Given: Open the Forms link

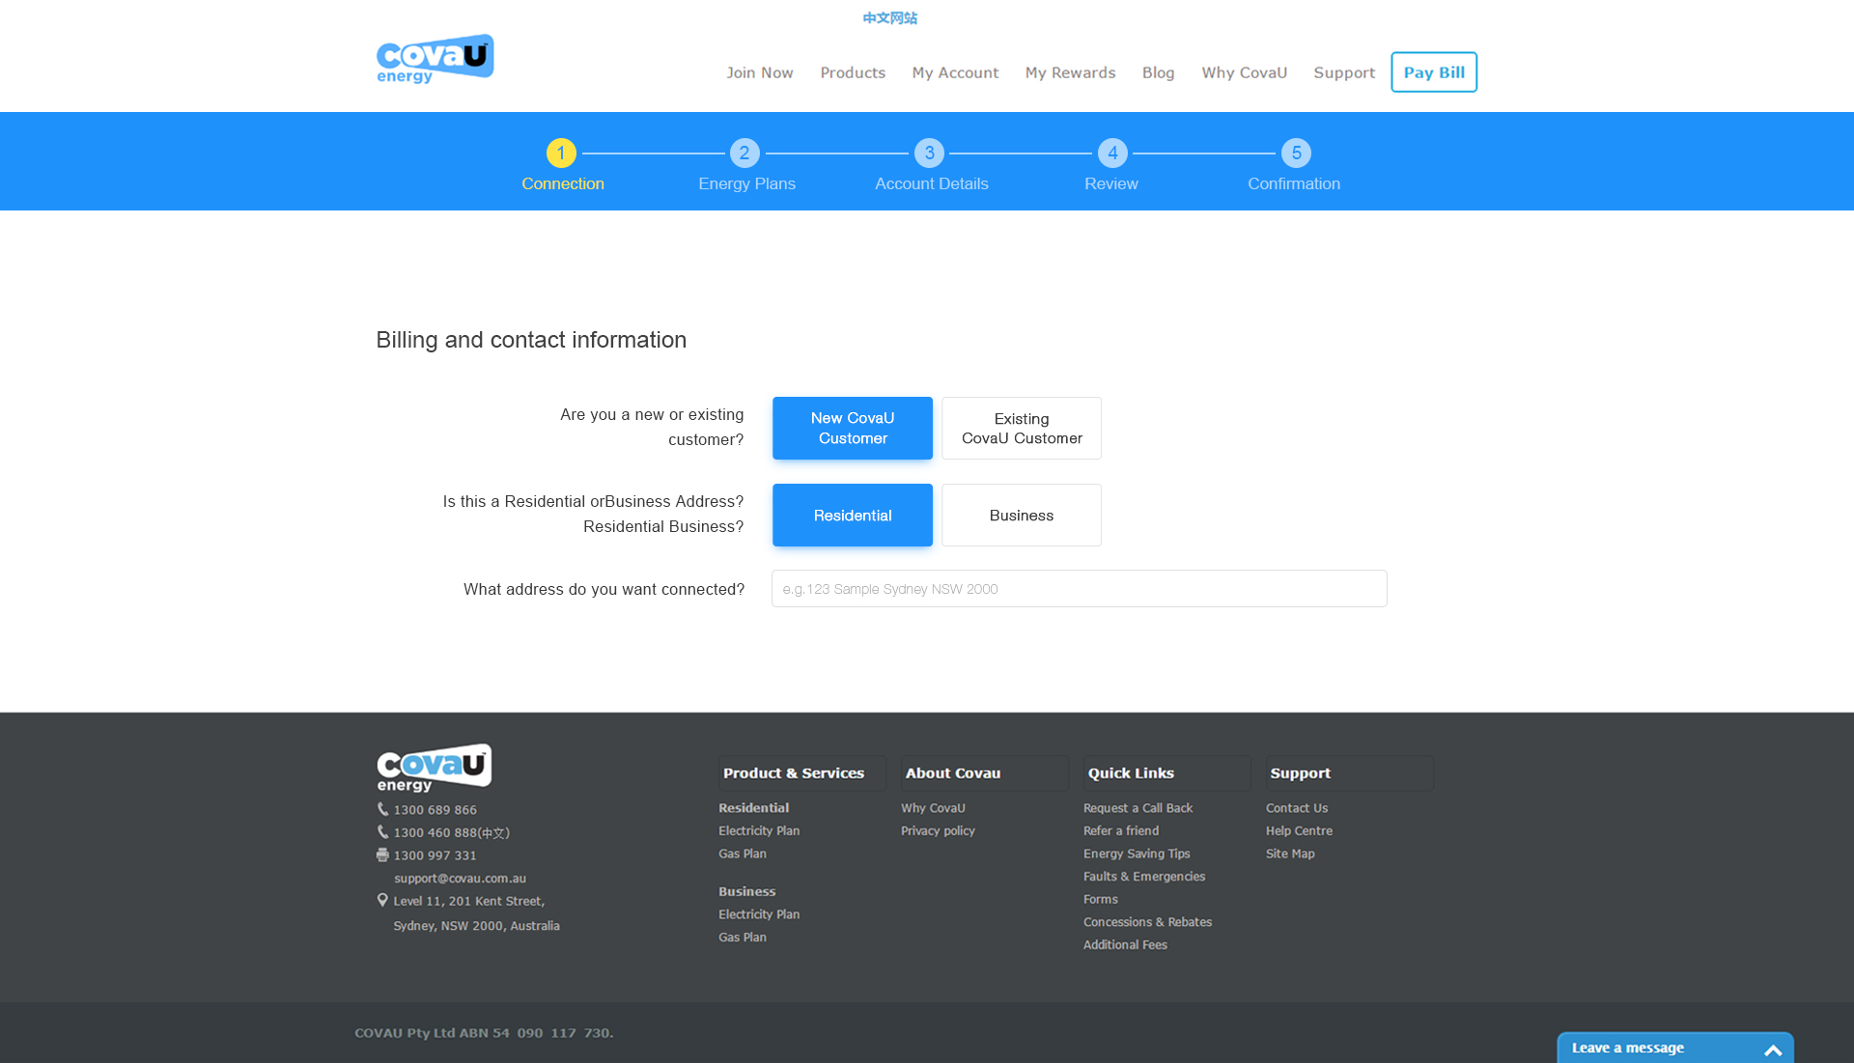Looking at the screenshot, I should 1101,899.
